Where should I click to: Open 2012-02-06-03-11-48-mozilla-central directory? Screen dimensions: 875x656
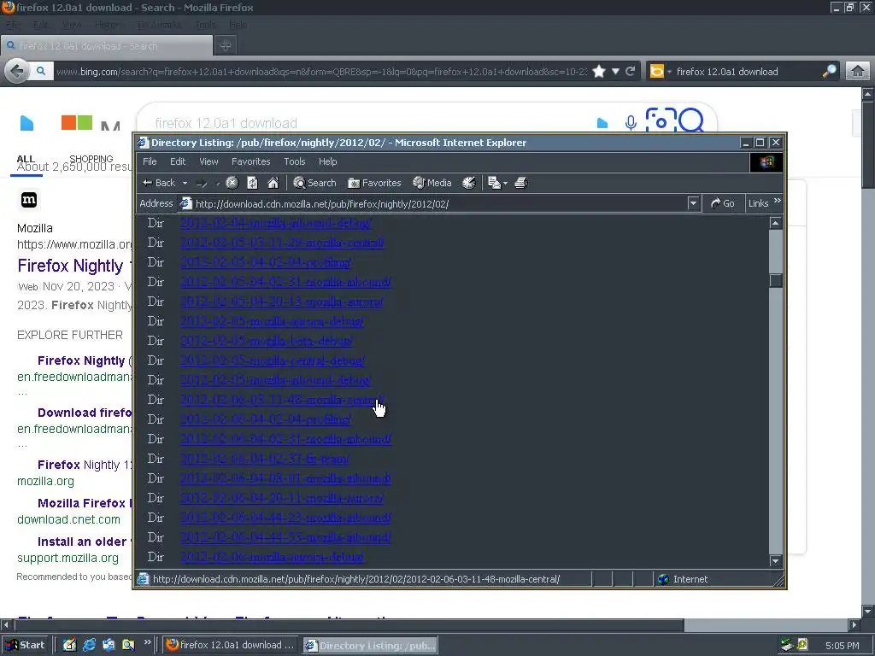tap(282, 400)
